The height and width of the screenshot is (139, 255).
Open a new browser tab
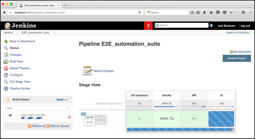pyautogui.click(x=65, y=5)
